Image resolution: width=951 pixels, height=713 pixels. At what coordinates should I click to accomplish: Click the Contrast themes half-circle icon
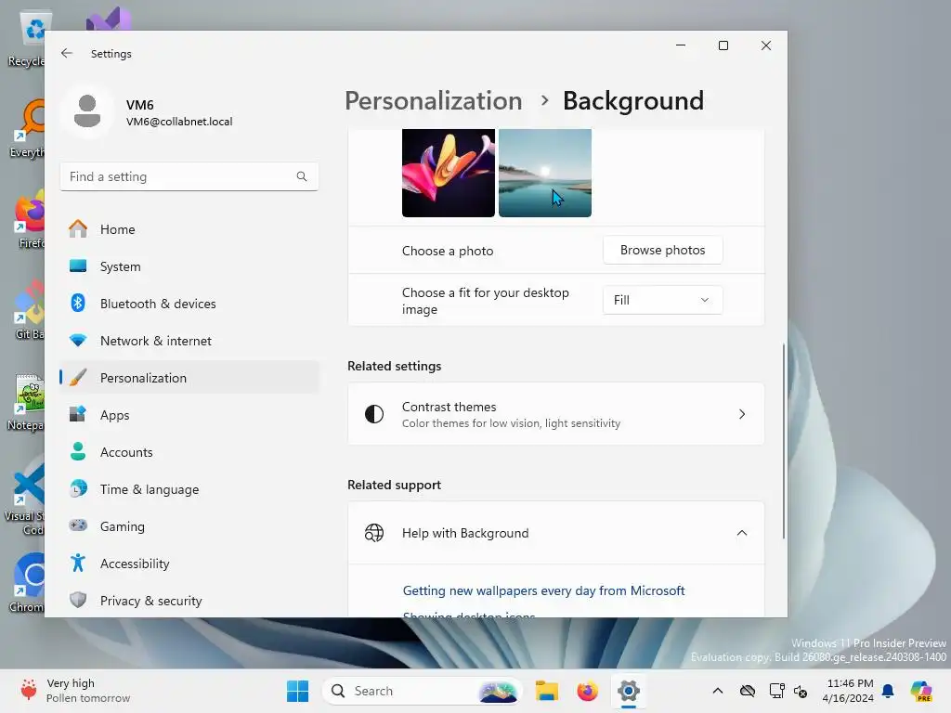[x=374, y=414]
